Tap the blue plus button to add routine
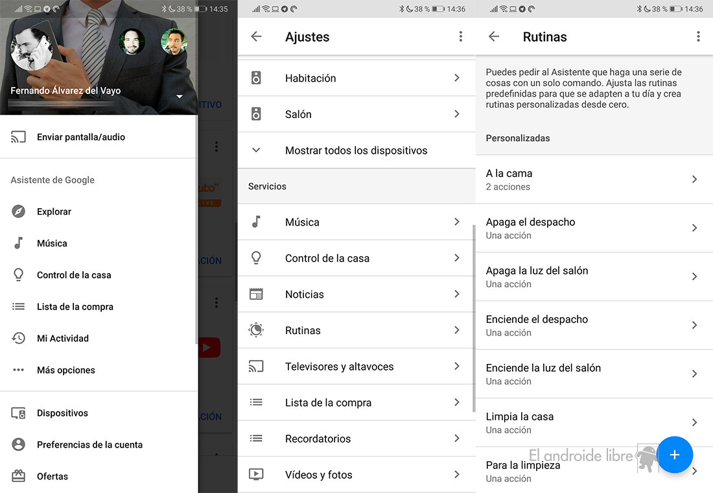The image size is (713, 493). tap(674, 454)
